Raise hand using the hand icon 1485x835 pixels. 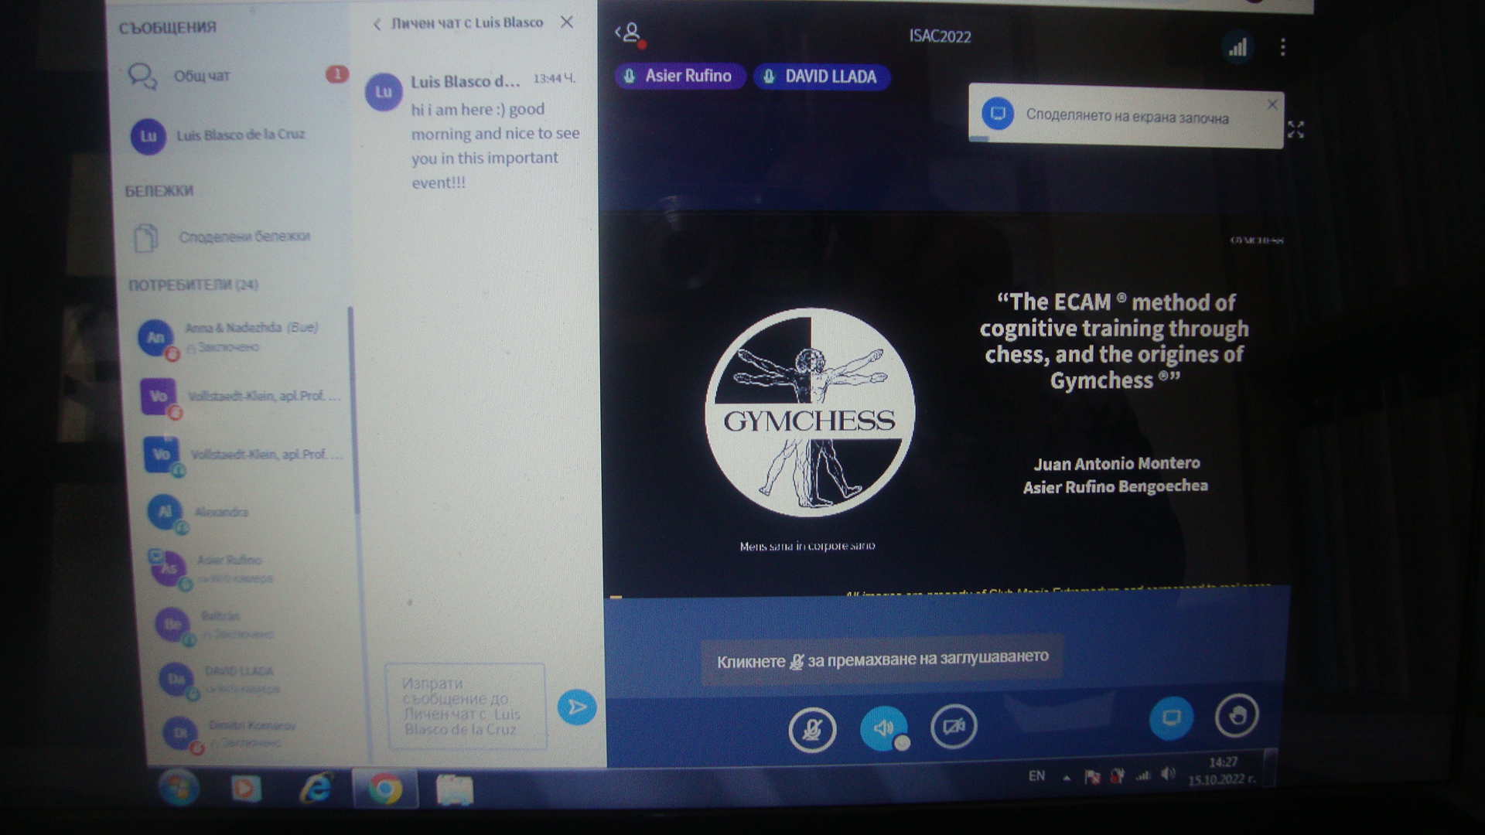pyautogui.click(x=1237, y=714)
